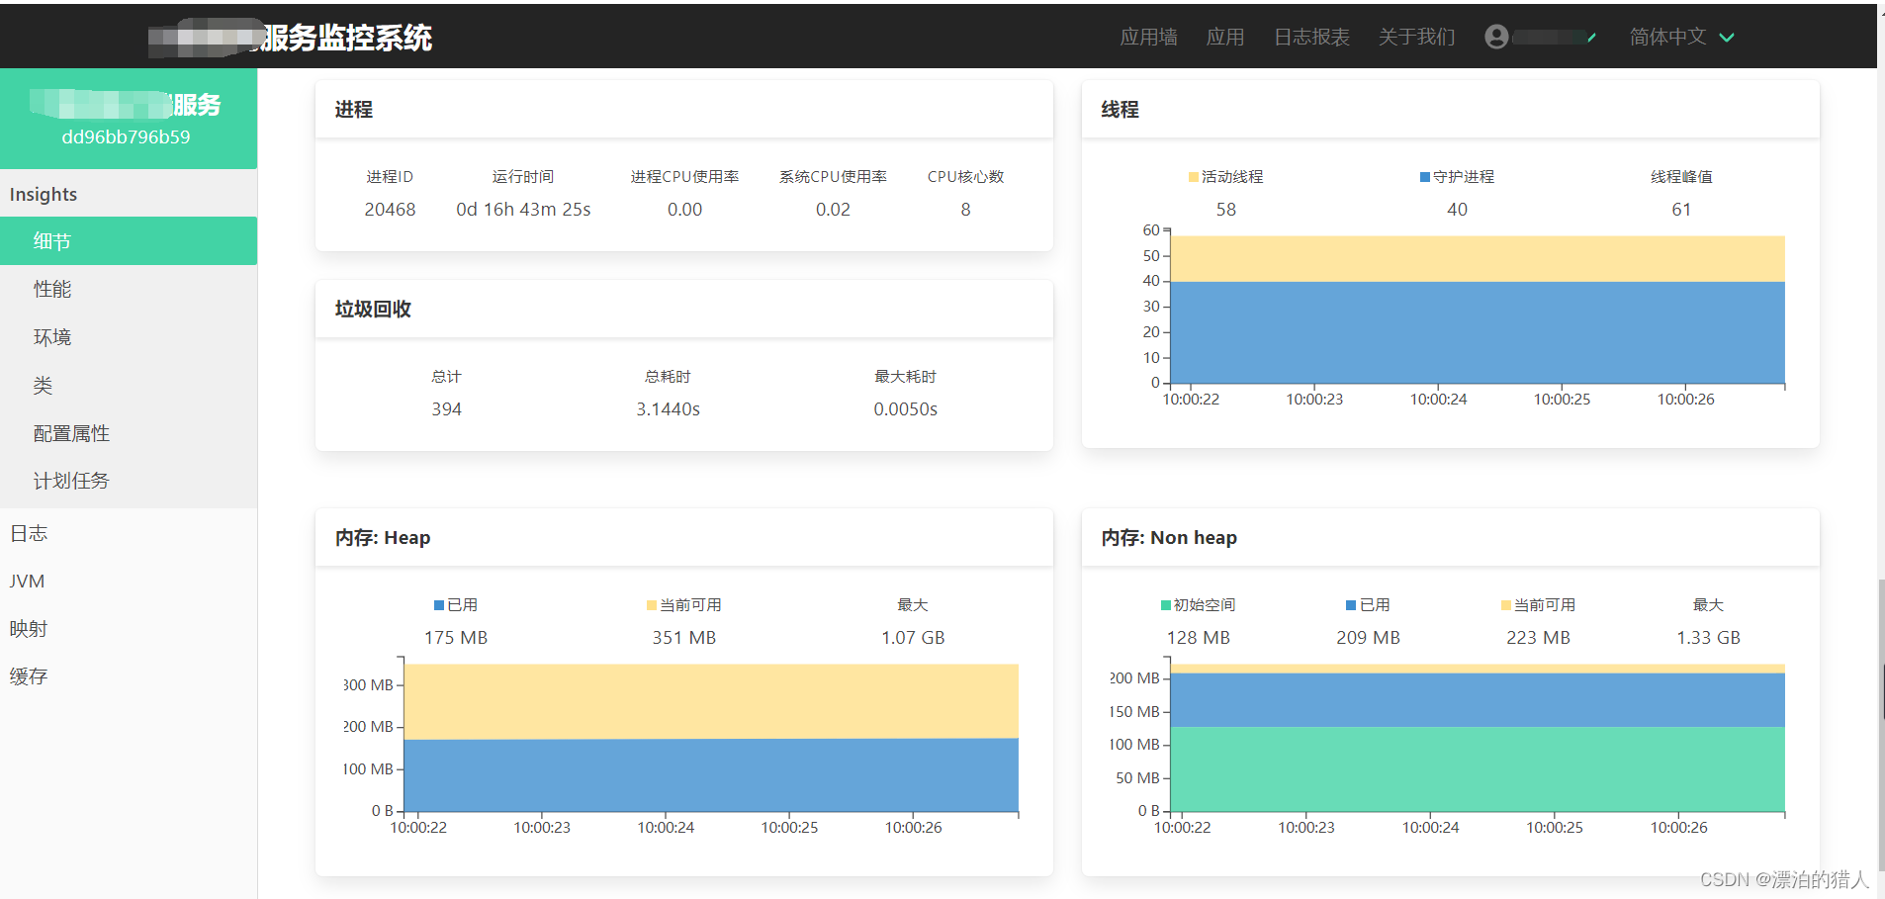
Task: Open 关于我们 in top navigation
Action: 1416,37
